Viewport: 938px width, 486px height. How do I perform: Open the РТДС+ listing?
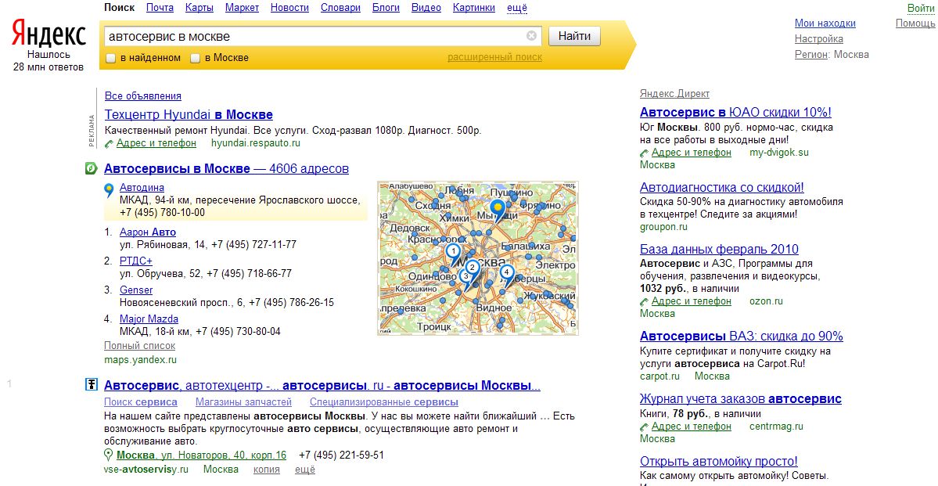tap(136, 261)
